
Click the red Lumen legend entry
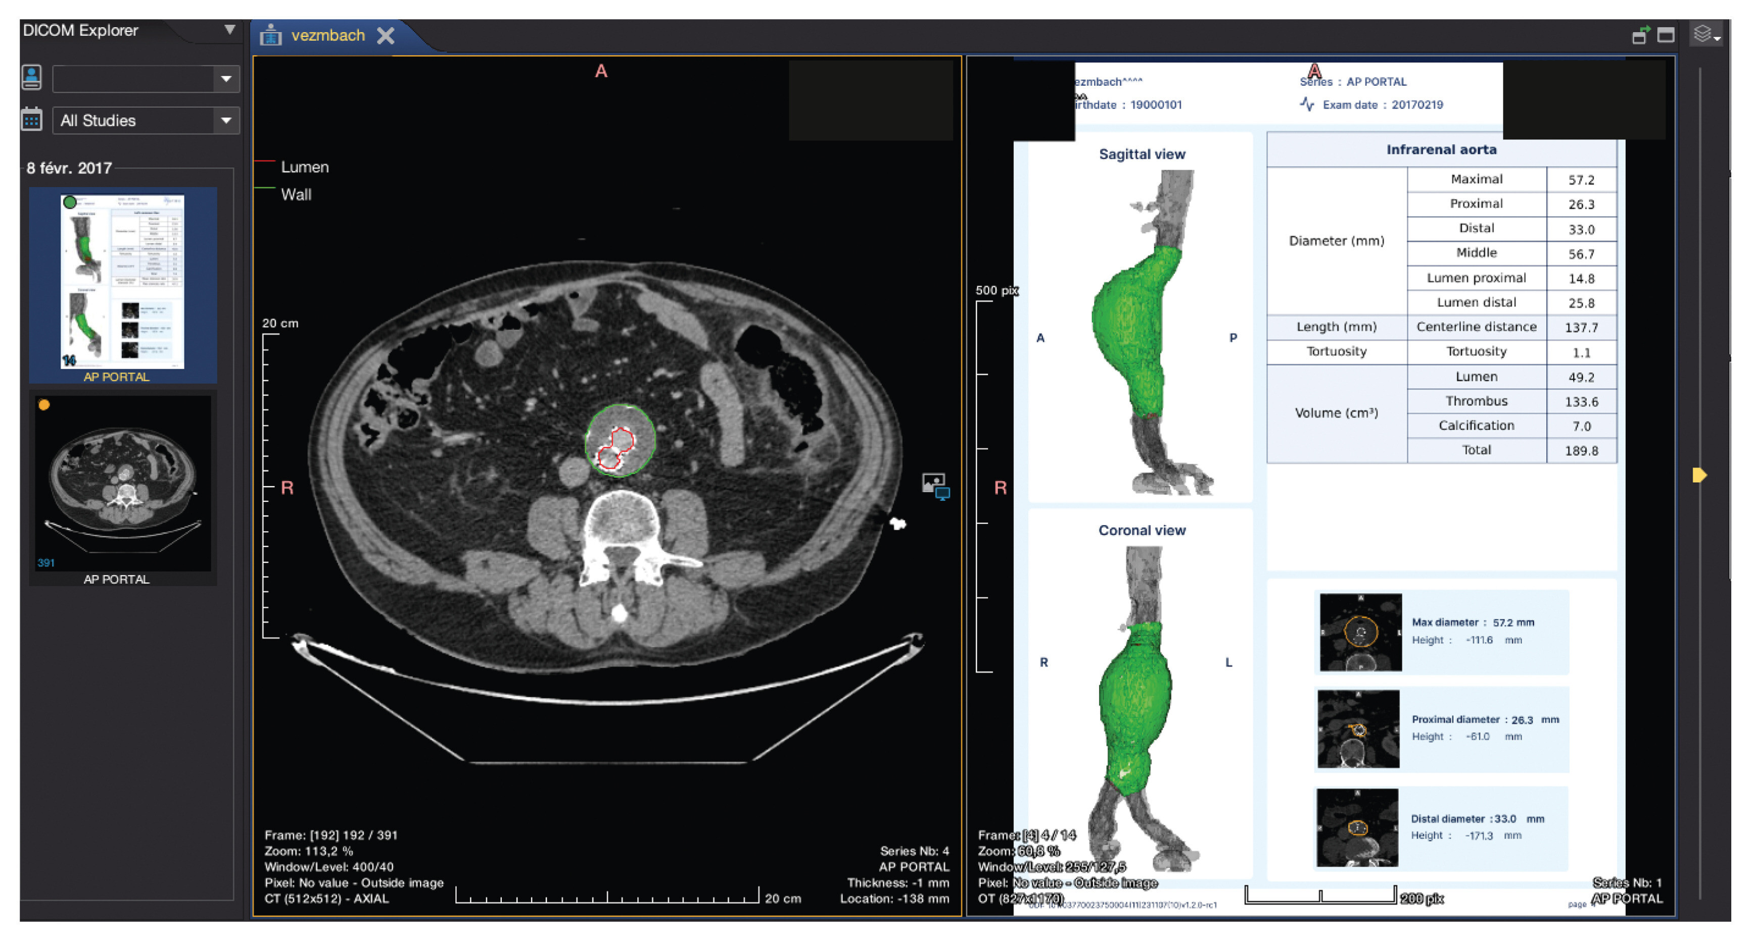(304, 167)
